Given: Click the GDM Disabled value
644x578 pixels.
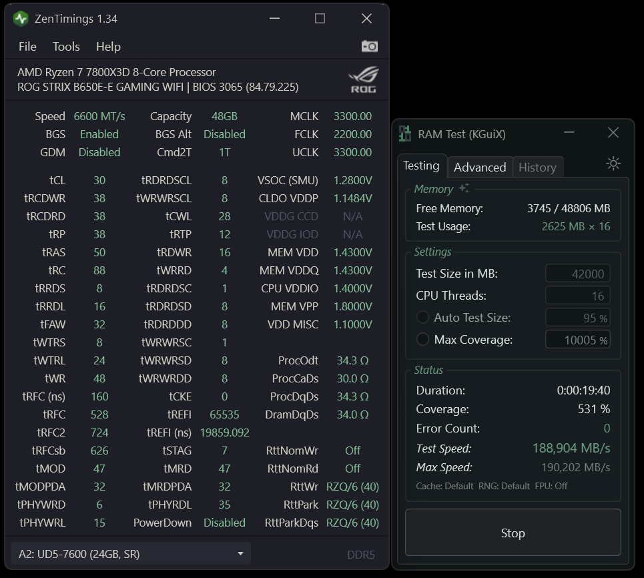Looking at the screenshot, I should 99,152.
